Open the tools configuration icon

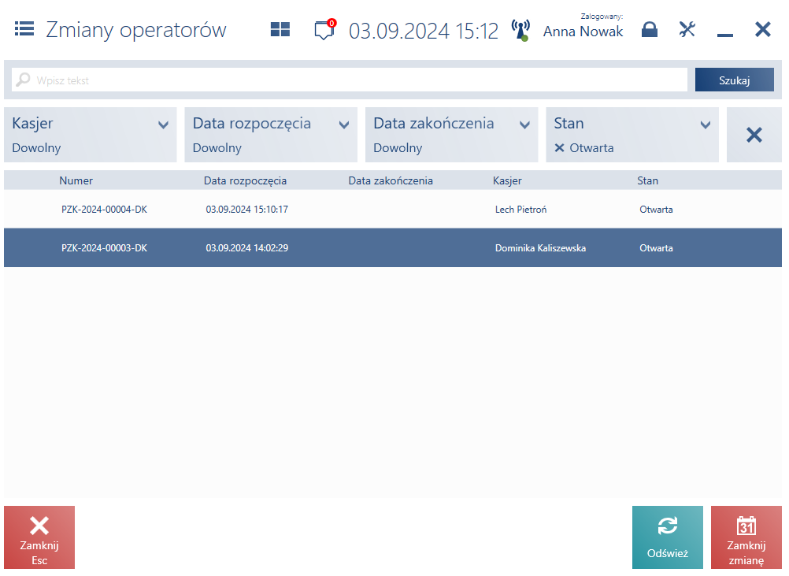click(687, 29)
